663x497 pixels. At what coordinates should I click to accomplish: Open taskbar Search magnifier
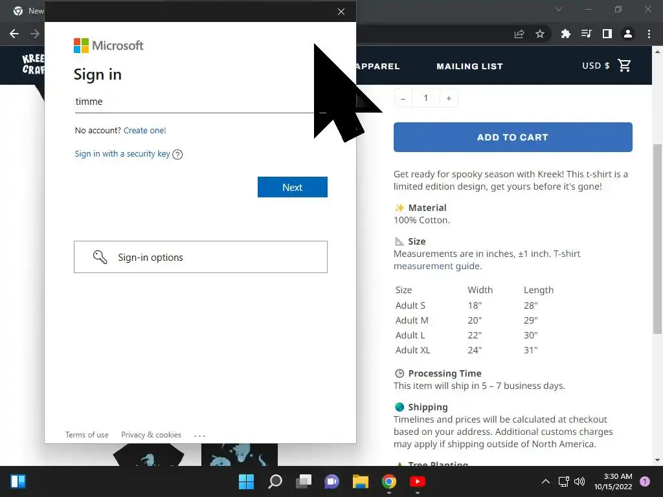[x=275, y=481]
